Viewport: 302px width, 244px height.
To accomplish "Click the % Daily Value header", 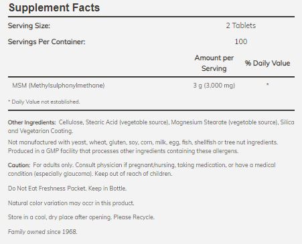I will click(267, 63).
